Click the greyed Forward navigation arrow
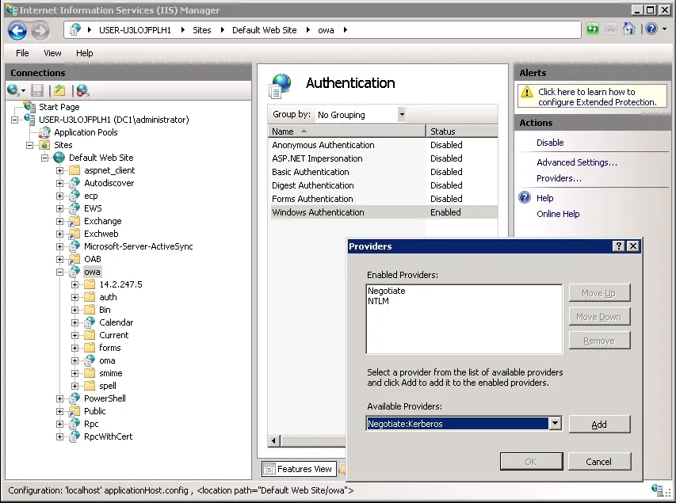Viewport: 676px width, 503px height. tap(40, 31)
